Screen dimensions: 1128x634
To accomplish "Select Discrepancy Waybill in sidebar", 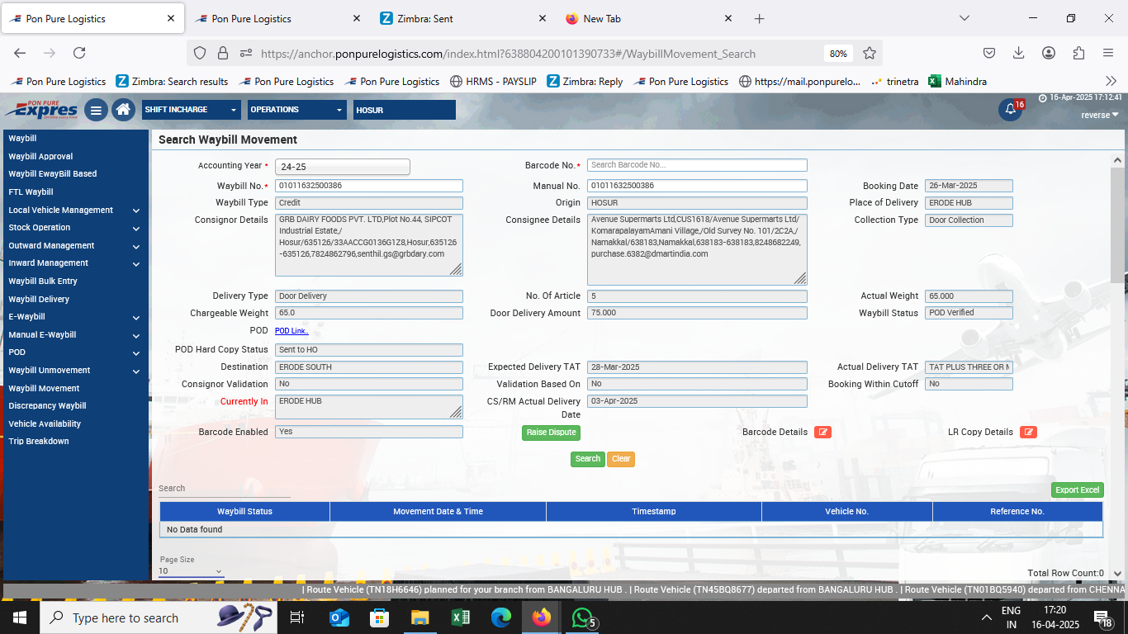I will (47, 405).
